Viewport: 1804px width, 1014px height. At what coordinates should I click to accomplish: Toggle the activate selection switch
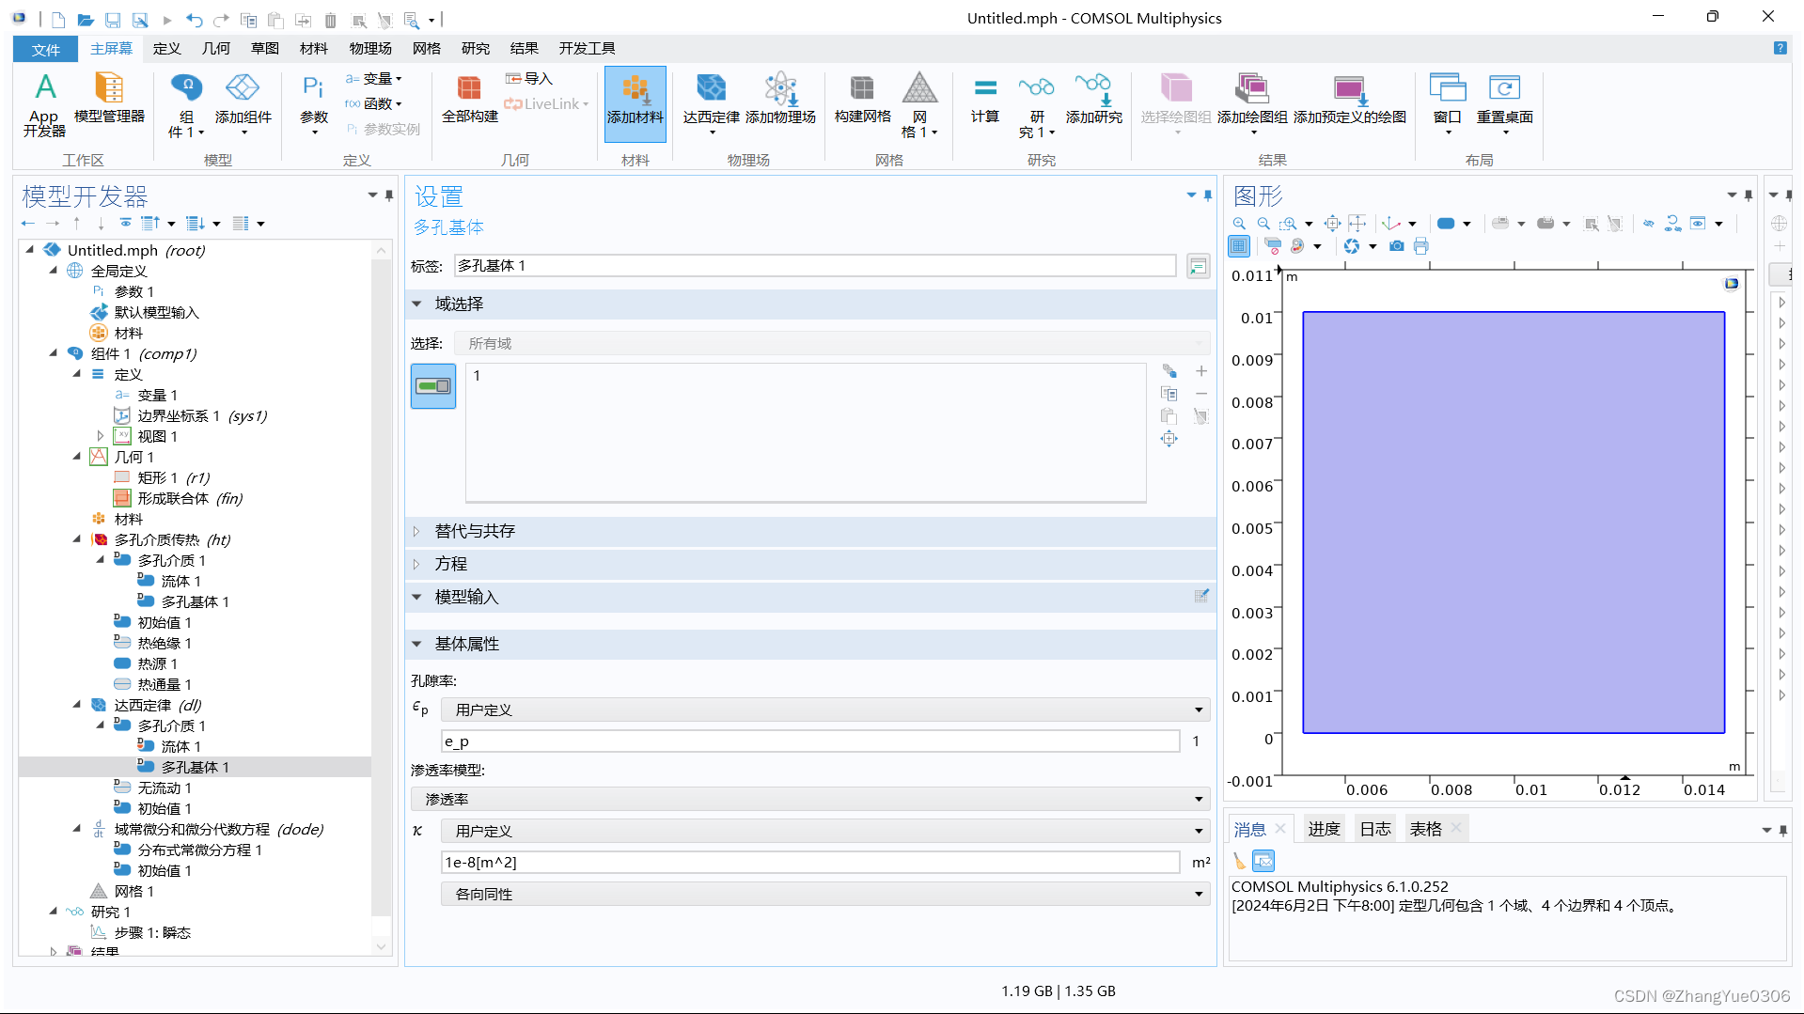point(433,386)
